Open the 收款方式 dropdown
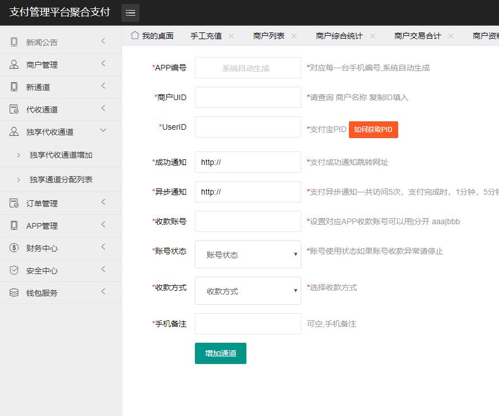Viewport: 499px width, 416px height. click(x=248, y=291)
